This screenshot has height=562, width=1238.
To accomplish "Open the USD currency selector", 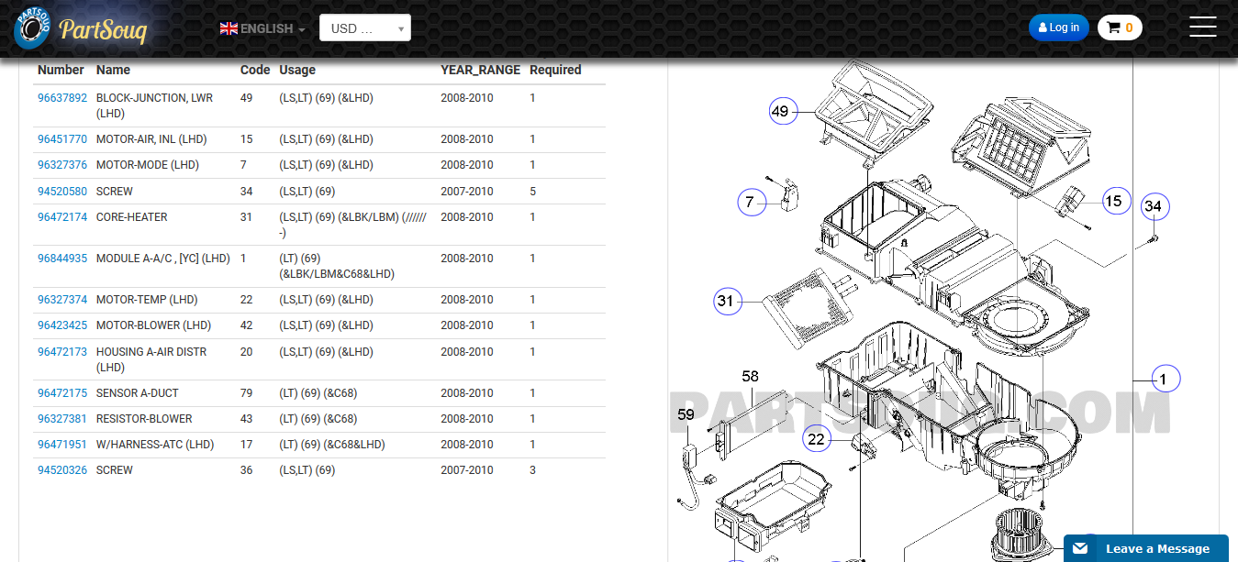I will click(x=364, y=28).
